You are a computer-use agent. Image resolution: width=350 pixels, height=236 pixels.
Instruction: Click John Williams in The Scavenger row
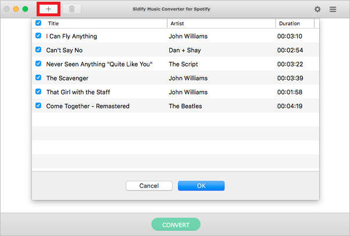coord(188,78)
